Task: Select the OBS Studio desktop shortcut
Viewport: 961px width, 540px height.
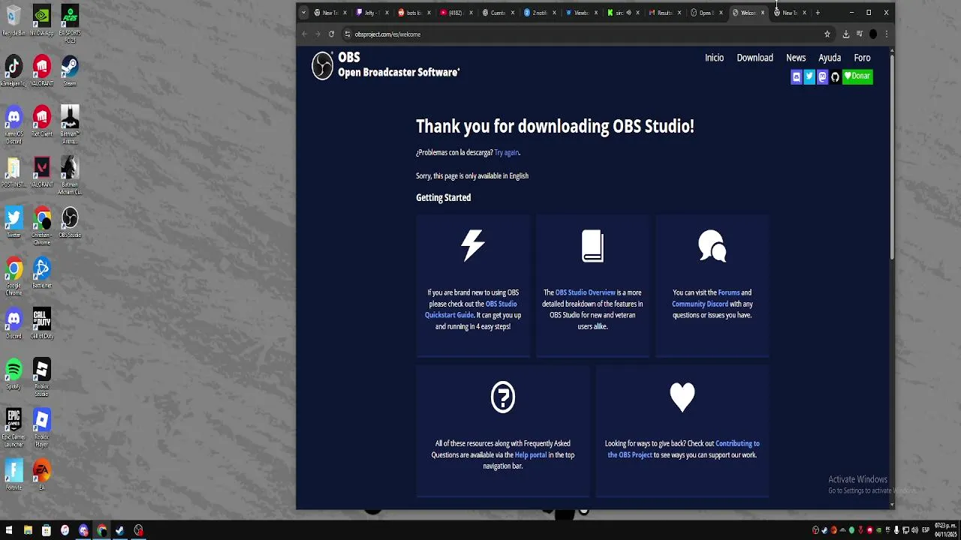Action: pyautogui.click(x=70, y=223)
